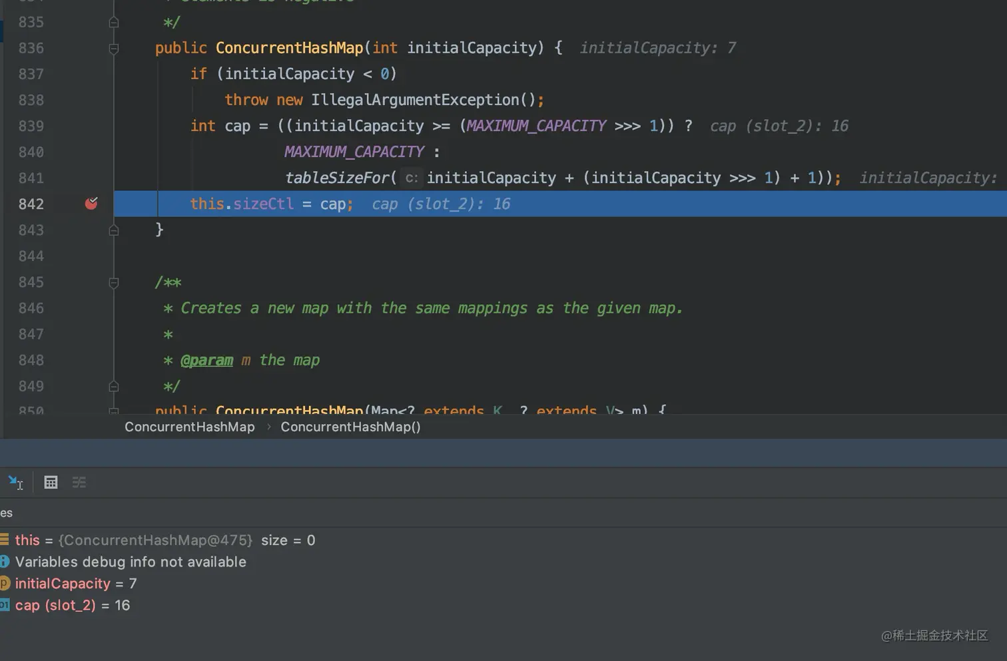This screenshot has width=1007, height=661.
Task: Click the 'size = 0' value text
Action: point(288,540)
